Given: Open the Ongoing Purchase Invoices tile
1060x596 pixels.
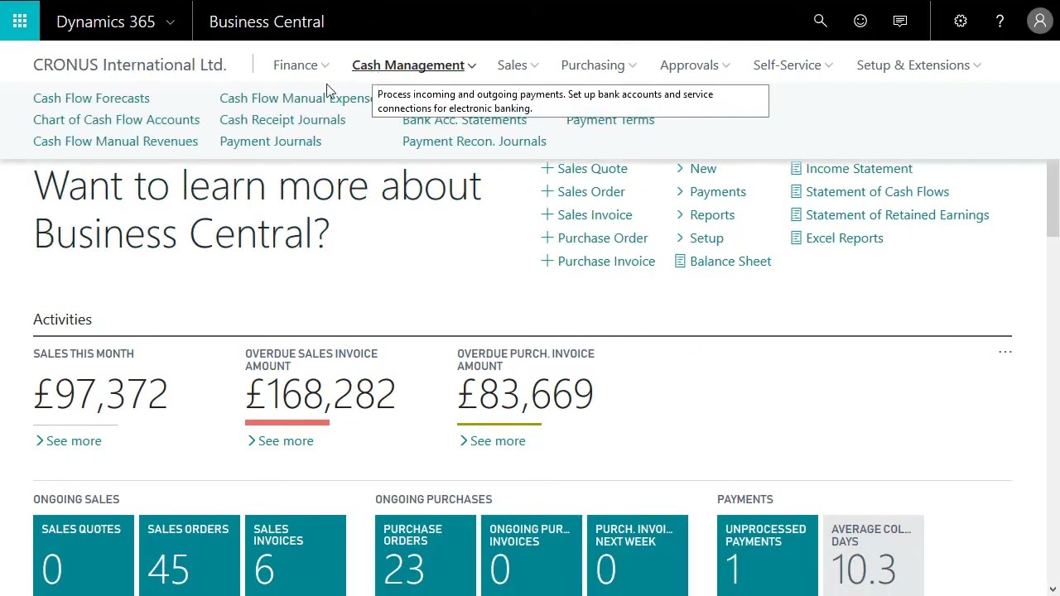Looking at the screenshot, I should 532,555.
